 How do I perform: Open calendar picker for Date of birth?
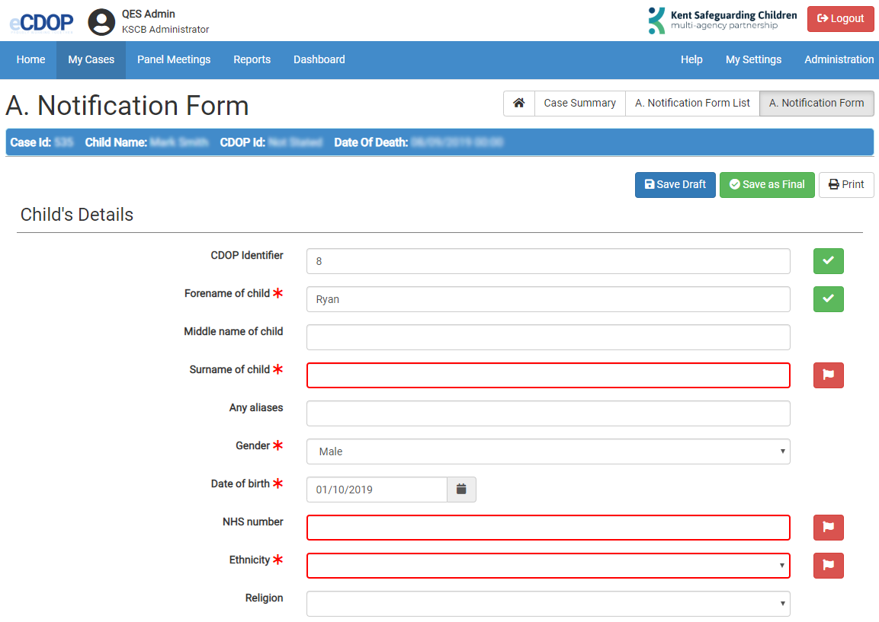click(x=461, y=490)
